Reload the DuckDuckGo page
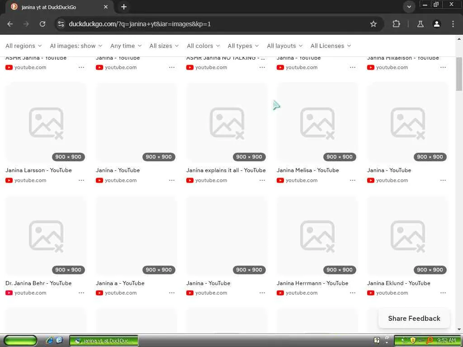The width and height of the screenshot is (463, 347). pyautogui.click(x=43, y=24)
